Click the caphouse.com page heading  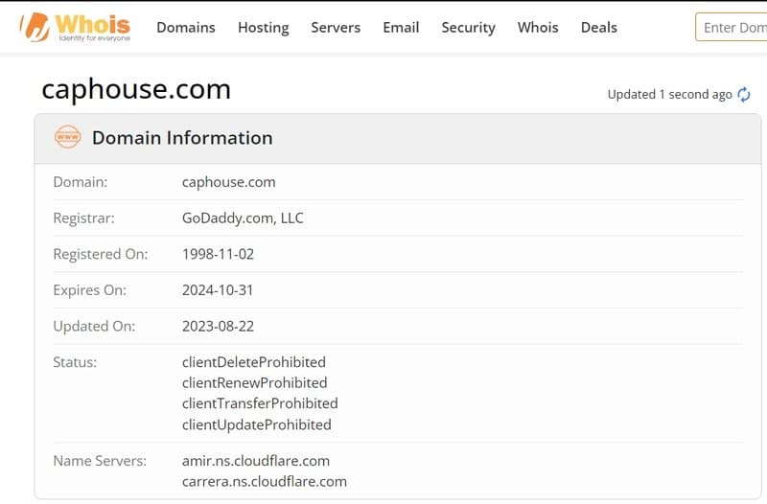136,90
